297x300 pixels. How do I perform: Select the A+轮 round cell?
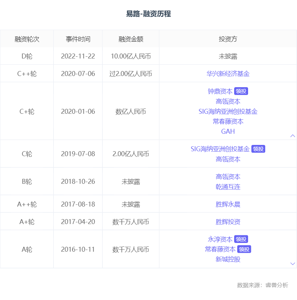pyautogui.click(x=27, y=222)
